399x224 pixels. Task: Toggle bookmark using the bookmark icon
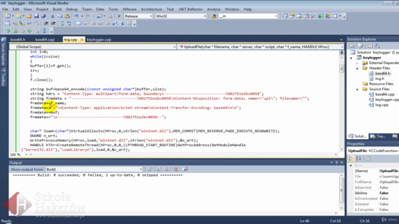click(x=79, y=24)
